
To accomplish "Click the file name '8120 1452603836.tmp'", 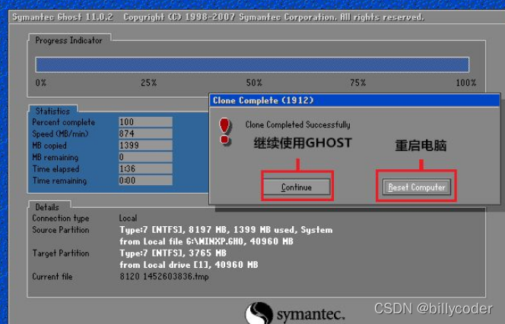I will [x=164, y=276].
